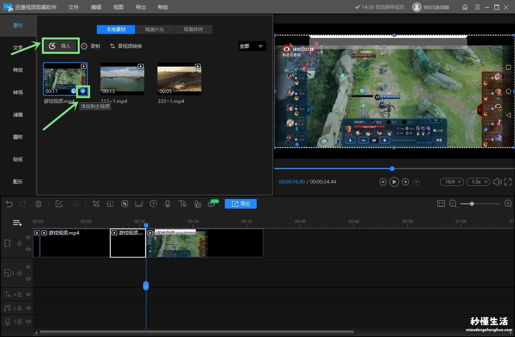This screenshot has width=515, height=337.
Task: Select the 111~1.mp4 thumbnail
Action: tap(122, 79)
